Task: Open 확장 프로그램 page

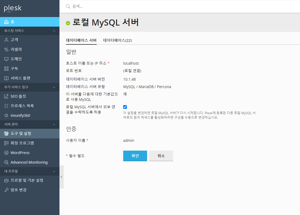Action: coord(30,143)
